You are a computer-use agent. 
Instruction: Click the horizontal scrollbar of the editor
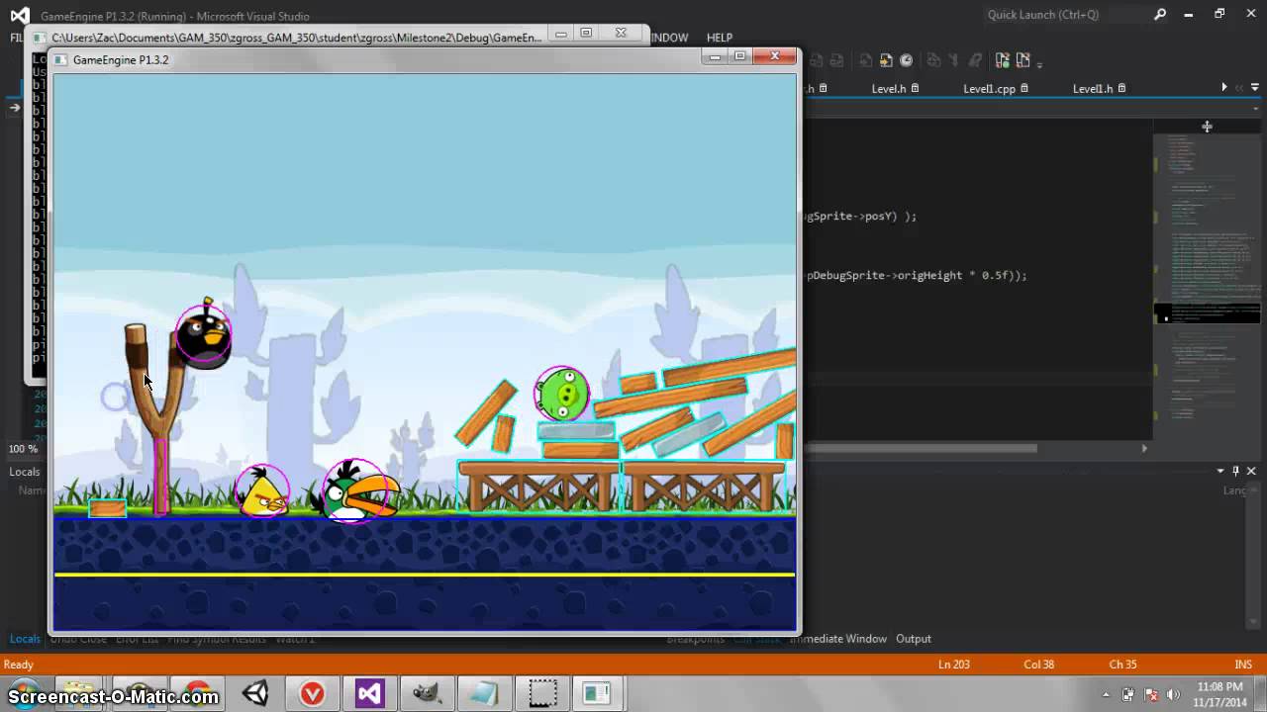tap(921, 448)
